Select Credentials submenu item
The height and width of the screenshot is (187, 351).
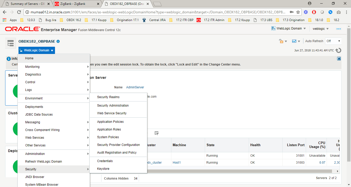coord(118,161)
